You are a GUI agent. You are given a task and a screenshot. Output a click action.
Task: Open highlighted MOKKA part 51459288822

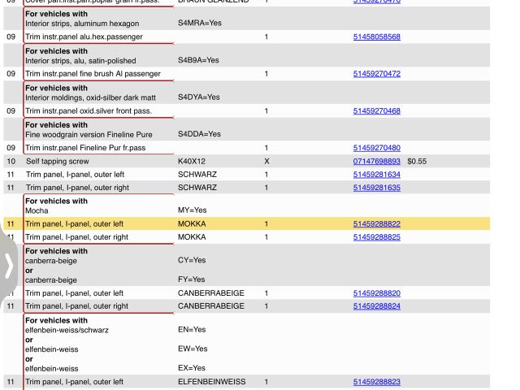(376, 223)
